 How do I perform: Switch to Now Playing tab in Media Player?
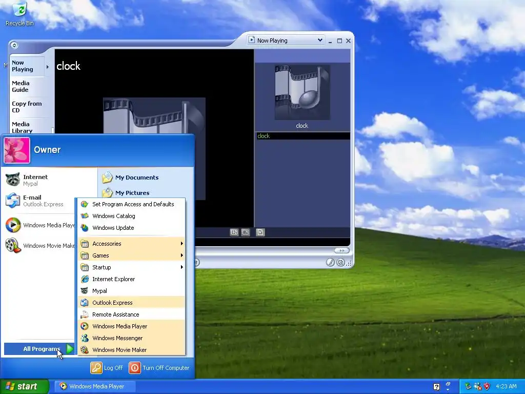(x=27, y=66)
